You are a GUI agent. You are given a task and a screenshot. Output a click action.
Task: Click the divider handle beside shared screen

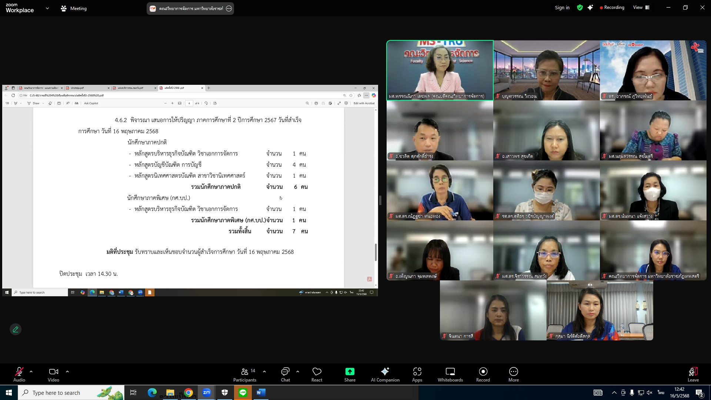(380, 200)
